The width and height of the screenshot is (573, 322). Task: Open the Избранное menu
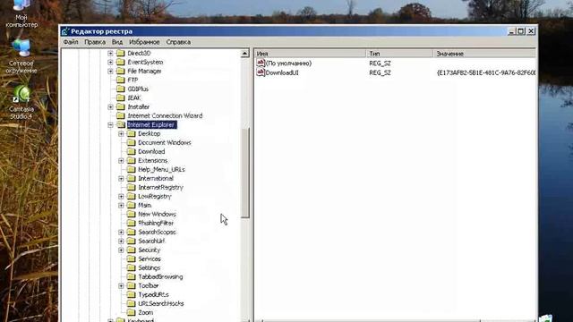(144, 42)
